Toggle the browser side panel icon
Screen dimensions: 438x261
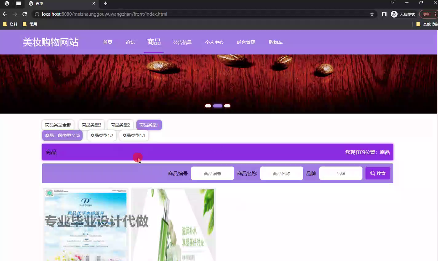click(384, 14)
